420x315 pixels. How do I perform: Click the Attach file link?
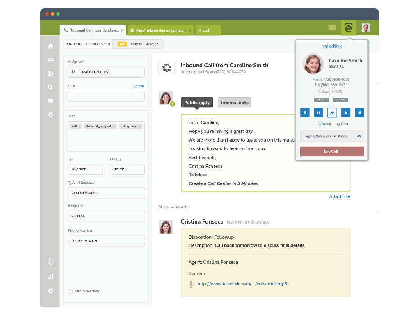click(x=340, y=196)
